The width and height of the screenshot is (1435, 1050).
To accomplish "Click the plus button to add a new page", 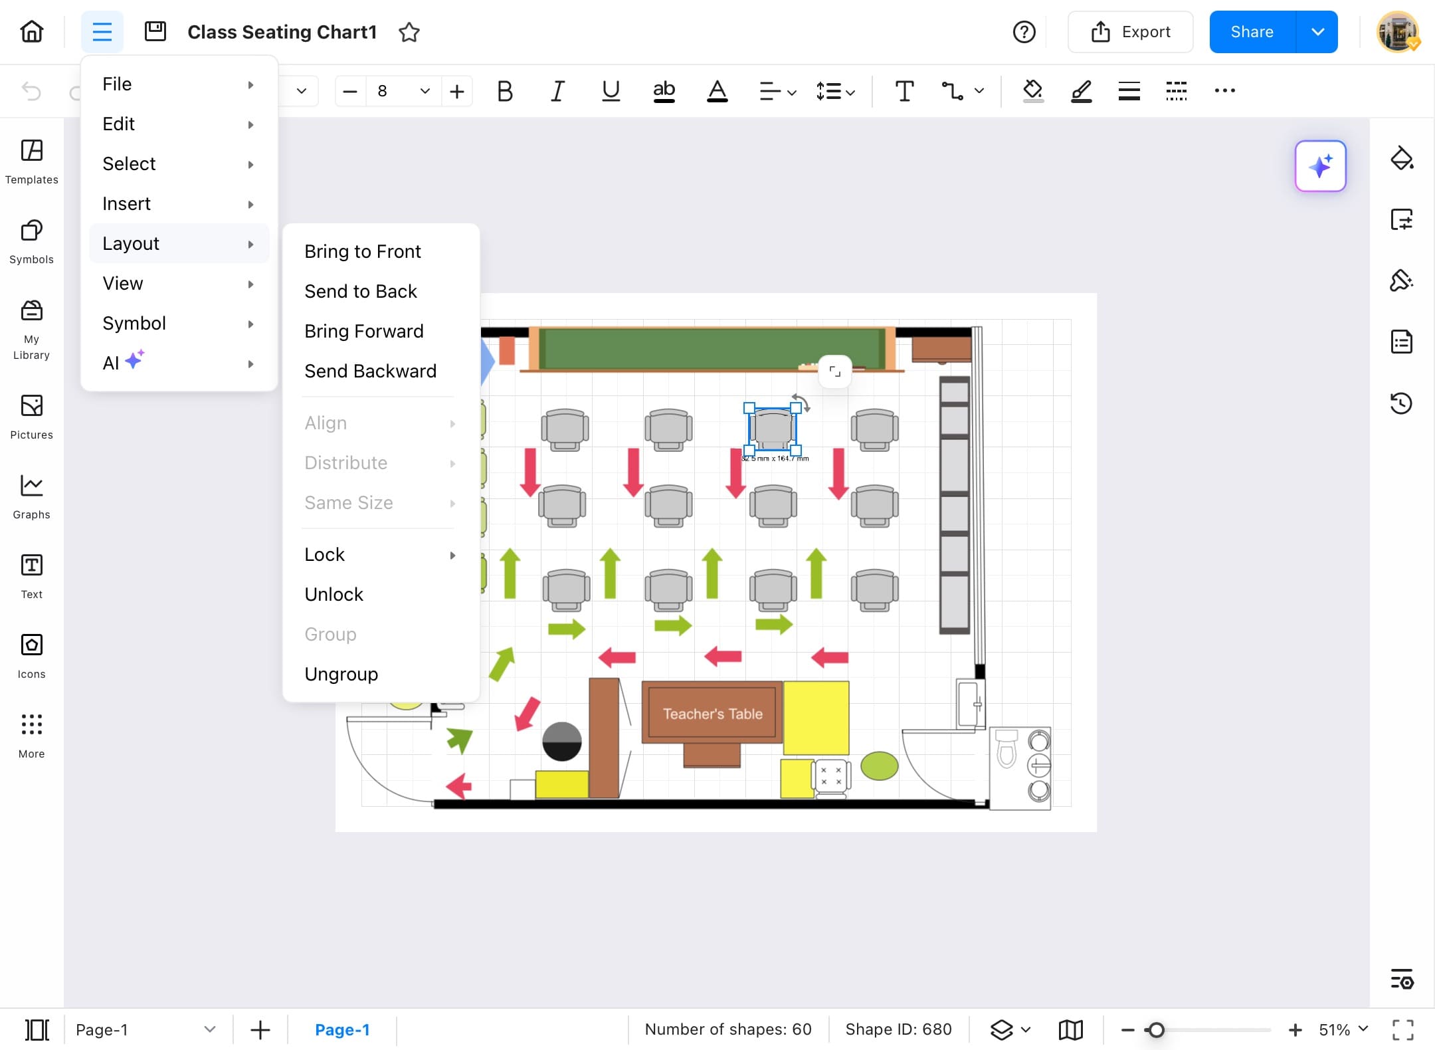I will (x=260, y=1029).
